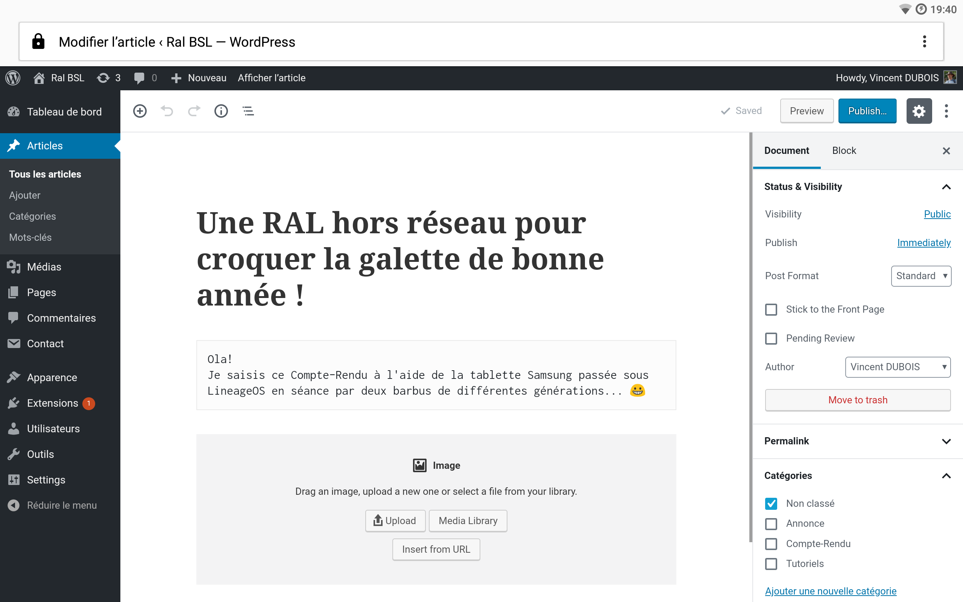Click the WordPress logo in admin bar
The height and width of the screenshot is (602, 963).
(13, 78)
